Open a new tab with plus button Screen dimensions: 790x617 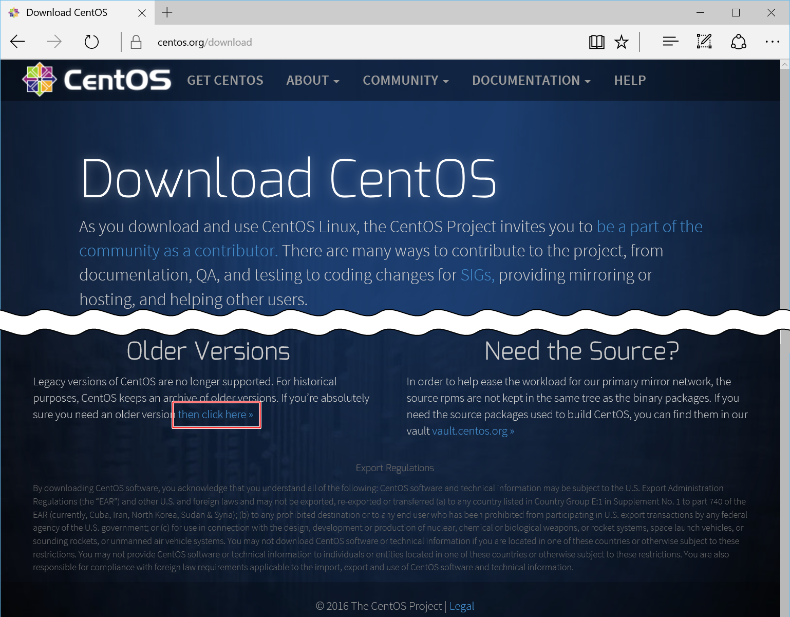(167, 12)
